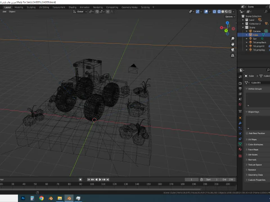Switch to the Sculpting workspace tab

click(31, 7)
